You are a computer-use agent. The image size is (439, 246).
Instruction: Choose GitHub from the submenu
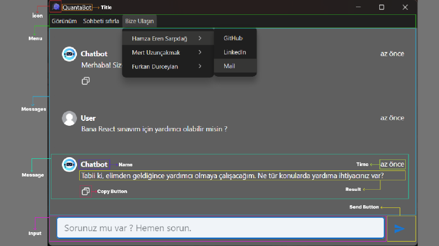(235, 38)
